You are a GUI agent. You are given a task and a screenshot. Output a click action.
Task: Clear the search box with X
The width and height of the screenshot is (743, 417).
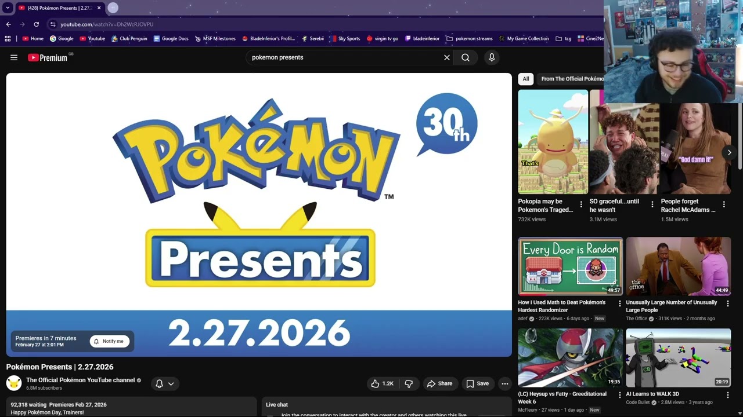point(447,57)
